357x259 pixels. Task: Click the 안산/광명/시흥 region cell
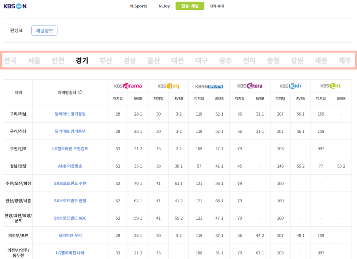click(x=18, y=201)
